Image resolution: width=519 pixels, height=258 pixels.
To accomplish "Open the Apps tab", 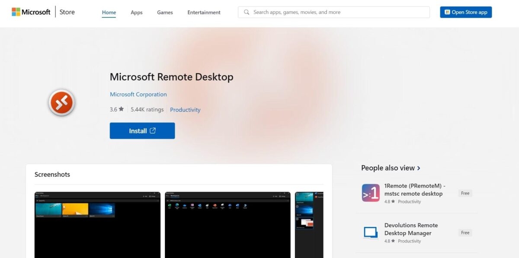I will [137, 13].
